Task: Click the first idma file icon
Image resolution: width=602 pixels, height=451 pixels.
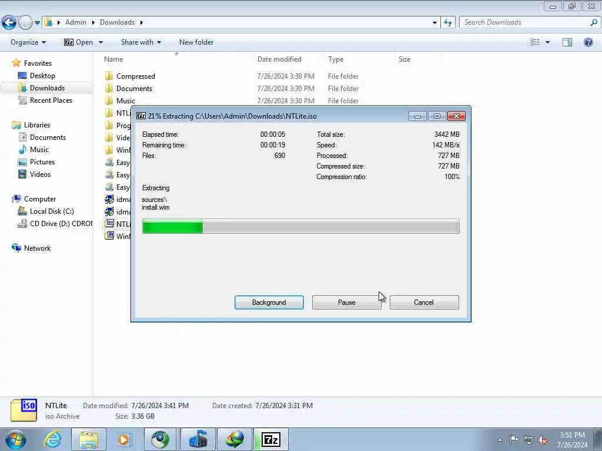Action: [109, 200]
